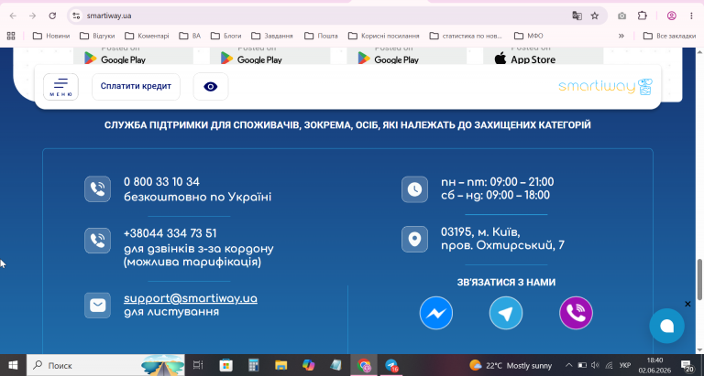
Task: Open the site menu (МЕНЮ) button
Action: 60,87
